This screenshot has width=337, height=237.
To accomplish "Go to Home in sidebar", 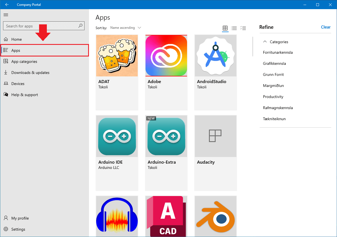I will [17, 39].
